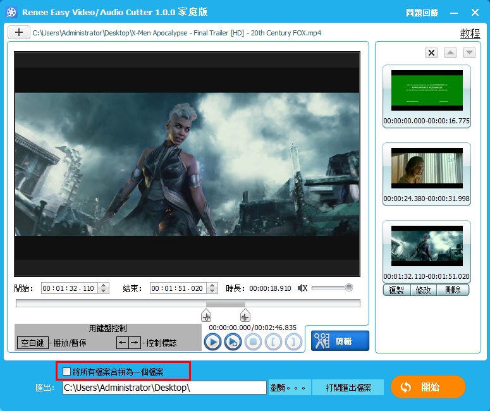Click 複製 to copy the clip
The width and height of the screenshot is (490, 411).
[396, 290]
